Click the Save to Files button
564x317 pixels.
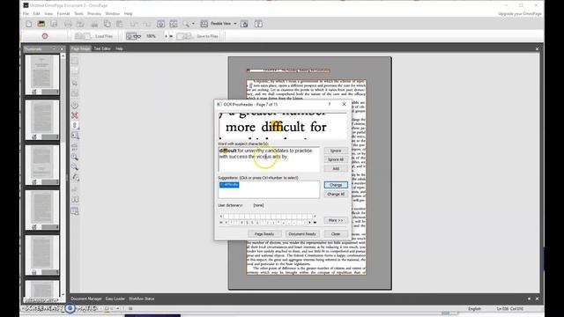pyautogui.click(x=197, y=36)
